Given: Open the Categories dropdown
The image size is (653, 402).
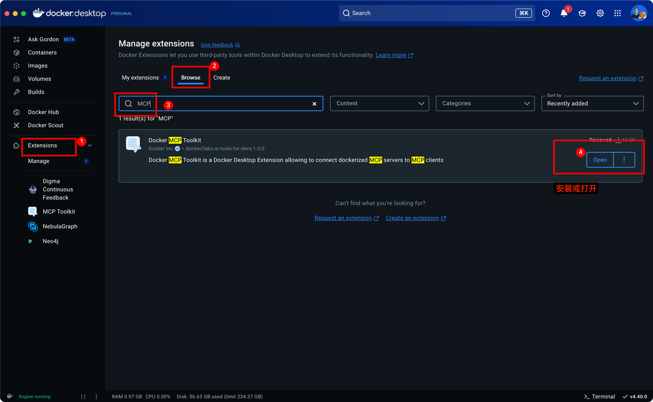Looking at the screenshot, I should pos(485,103).
